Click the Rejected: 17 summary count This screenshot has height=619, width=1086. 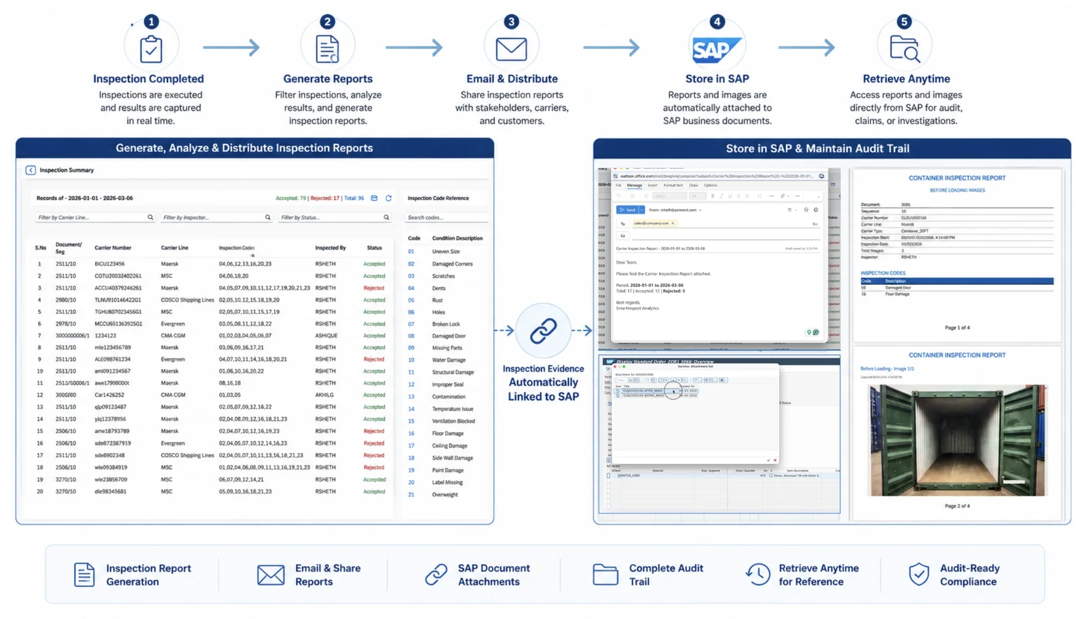pos(324,198)
